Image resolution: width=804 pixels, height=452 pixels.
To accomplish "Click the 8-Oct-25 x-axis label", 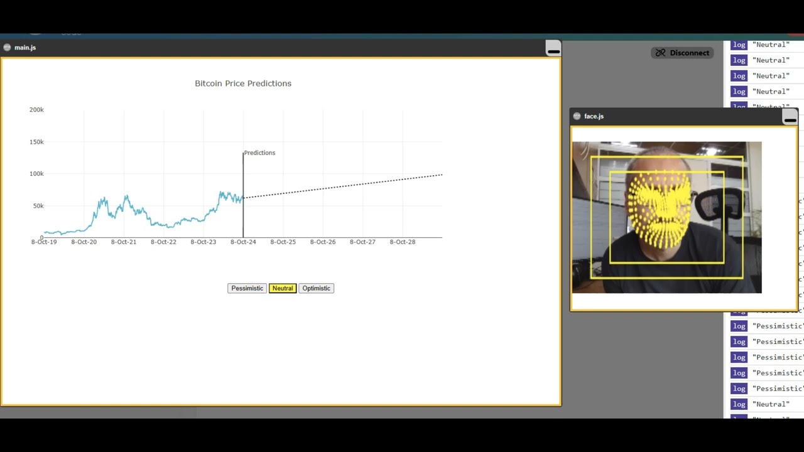I will pyautogui.click(x=283, y=242).
